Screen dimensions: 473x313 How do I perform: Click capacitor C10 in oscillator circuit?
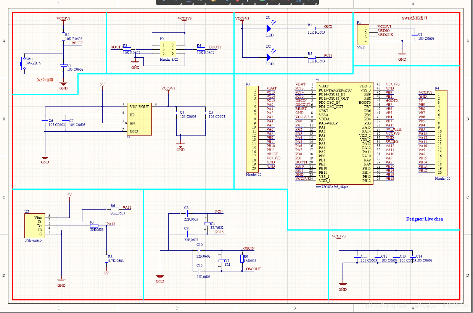click(199, 251)
